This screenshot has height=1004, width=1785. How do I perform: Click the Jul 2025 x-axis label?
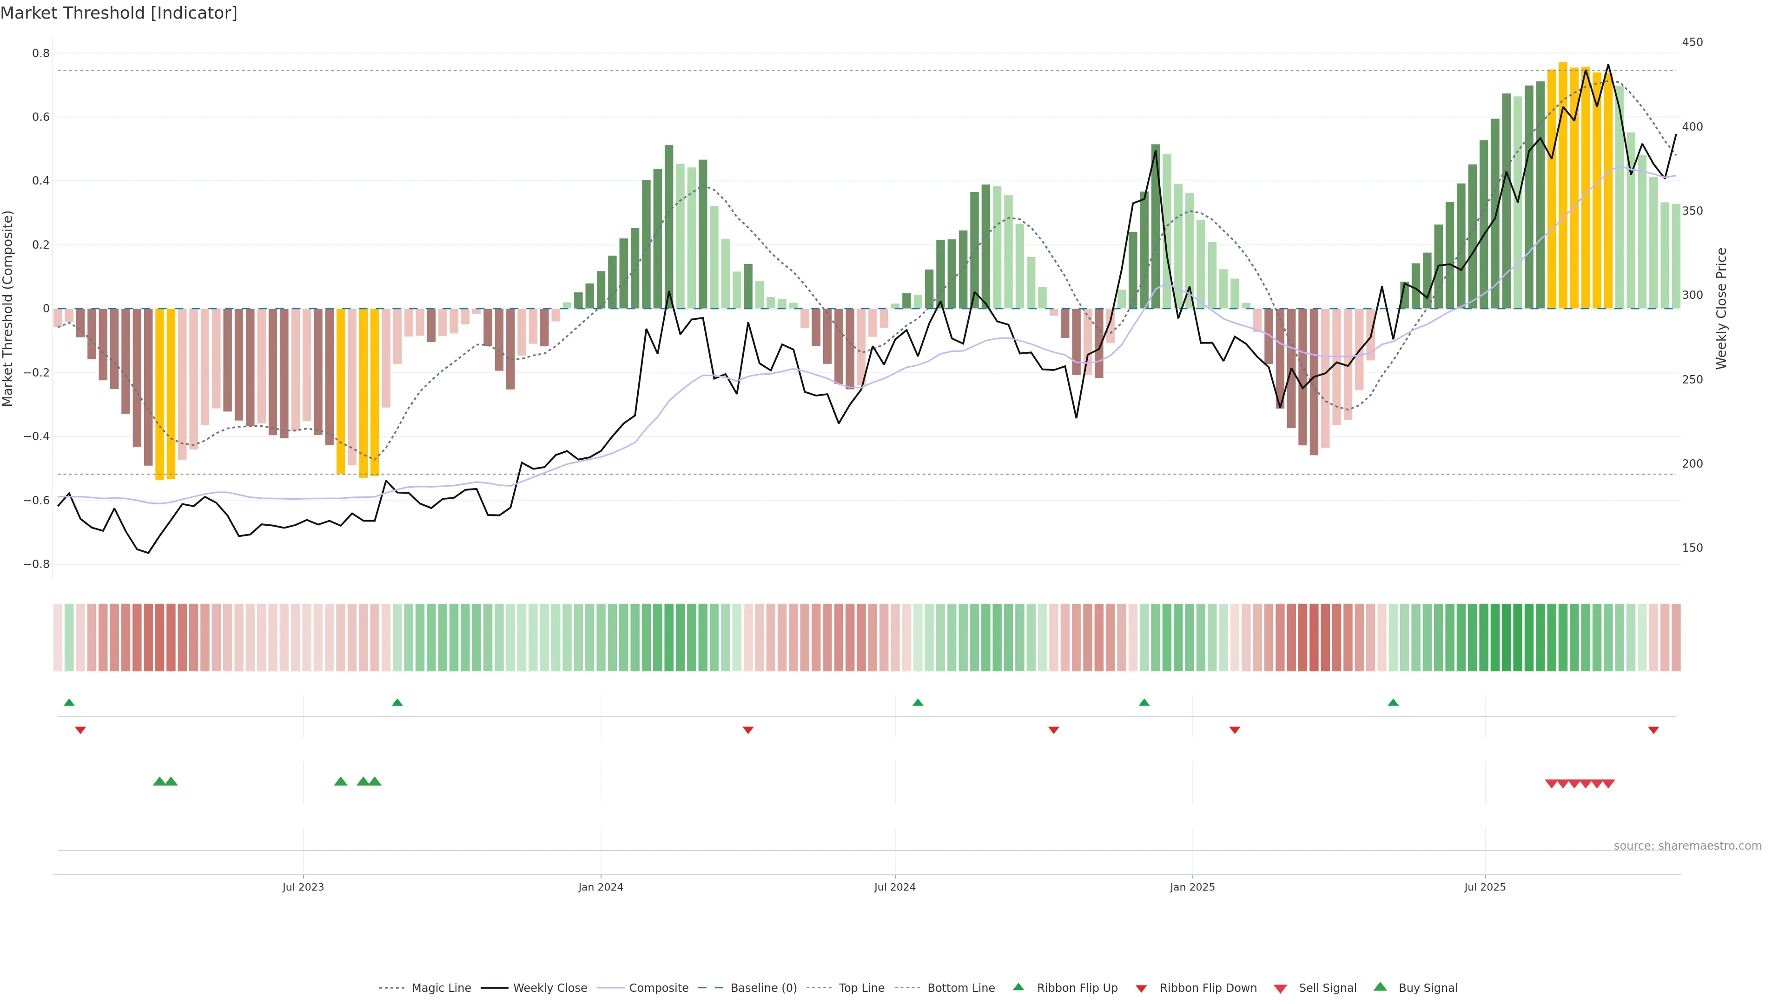tap(1485, 887)
